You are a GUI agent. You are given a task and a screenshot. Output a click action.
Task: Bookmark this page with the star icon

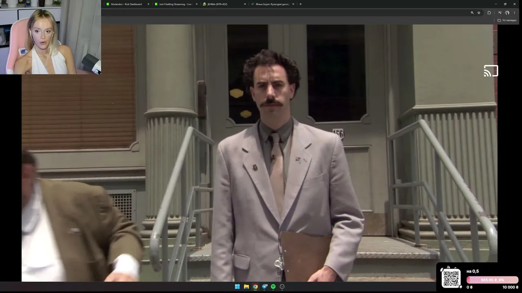[479, 13]
